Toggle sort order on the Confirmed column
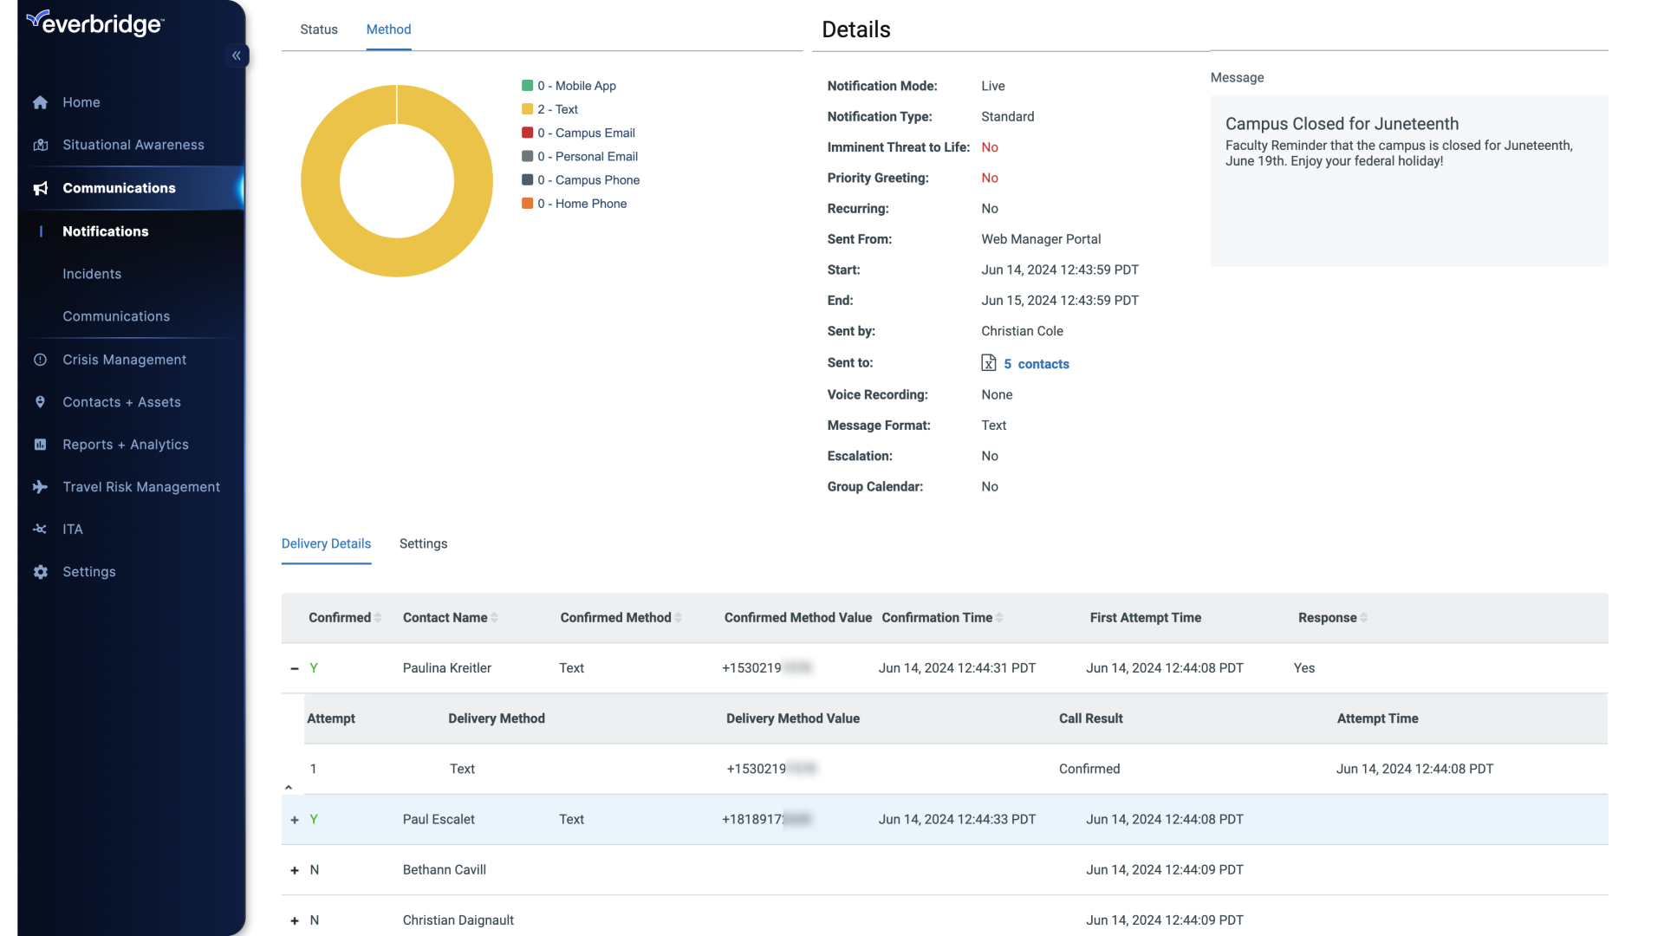The height and width of the screenshot is (936, 1664). point(376,618)
